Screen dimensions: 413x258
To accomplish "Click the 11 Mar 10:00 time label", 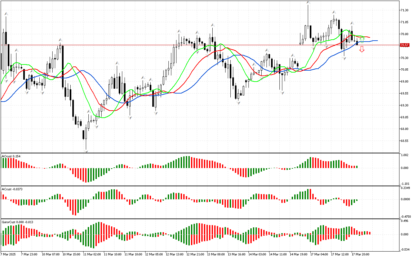I will click(x=112, y=254).
